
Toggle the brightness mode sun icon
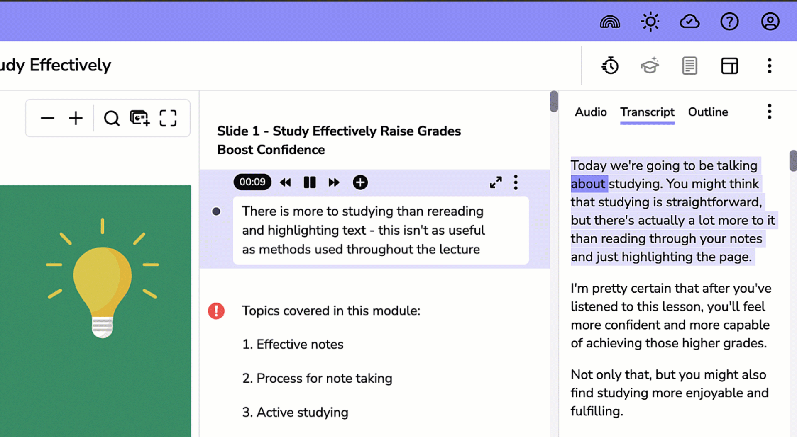coord(650,21)
